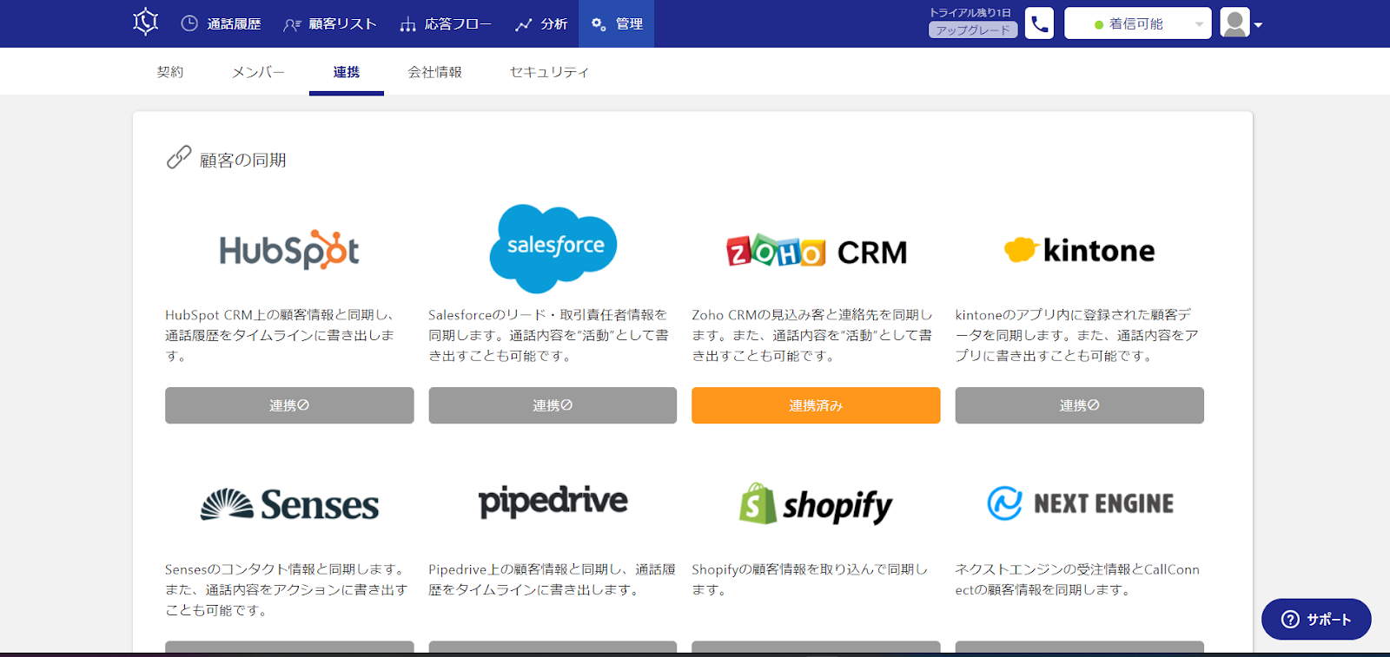Viewport: 1390px width, 657px height.
Task: Open the 着信可能 status dropdown
Action: tap(1138, 23)
